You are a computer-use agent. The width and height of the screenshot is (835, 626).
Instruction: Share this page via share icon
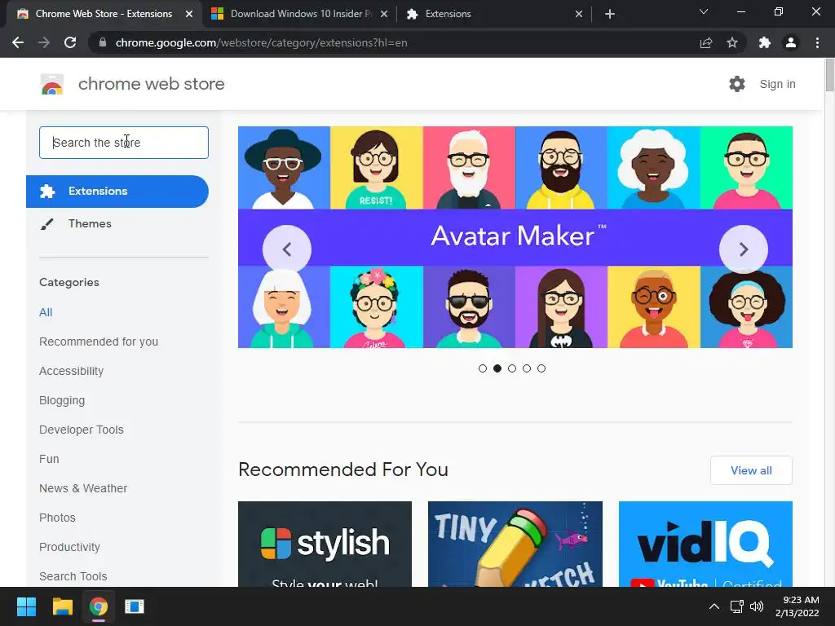pos(705,42)
